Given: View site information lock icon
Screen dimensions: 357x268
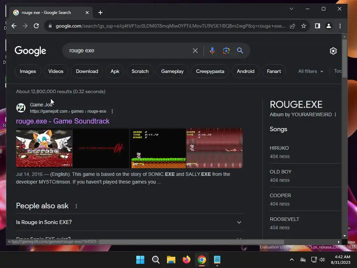Looking at the screenshot, I should [50, 26].
